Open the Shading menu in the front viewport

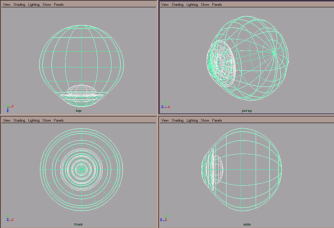tap(19, 120)
